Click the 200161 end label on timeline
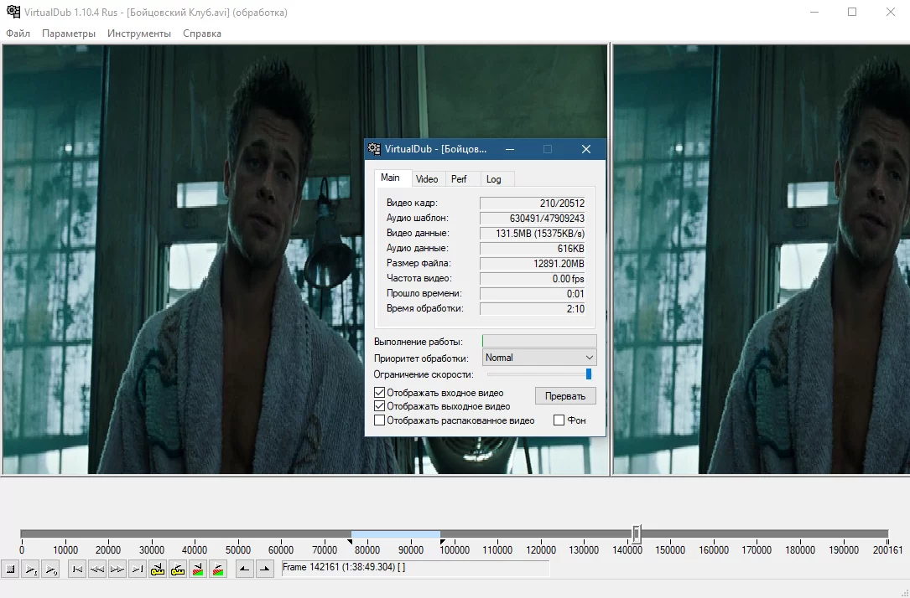This screenshot has width=910, height=598. (887, 550)
